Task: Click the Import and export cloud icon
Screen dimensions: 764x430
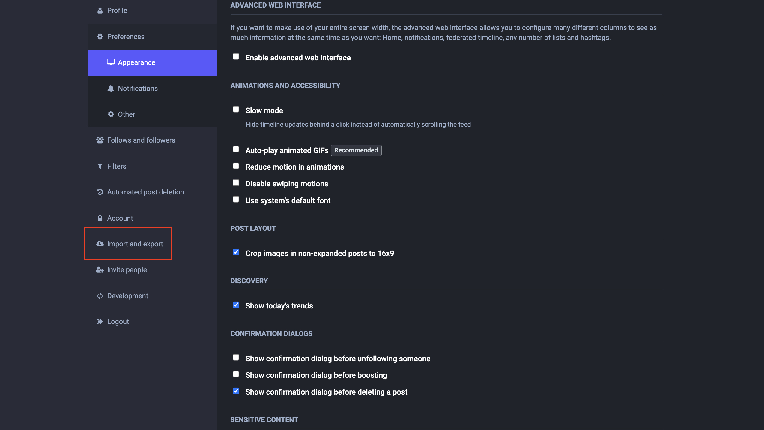Action: (x=100, y=244)
